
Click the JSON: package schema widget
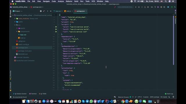[154, 97]
